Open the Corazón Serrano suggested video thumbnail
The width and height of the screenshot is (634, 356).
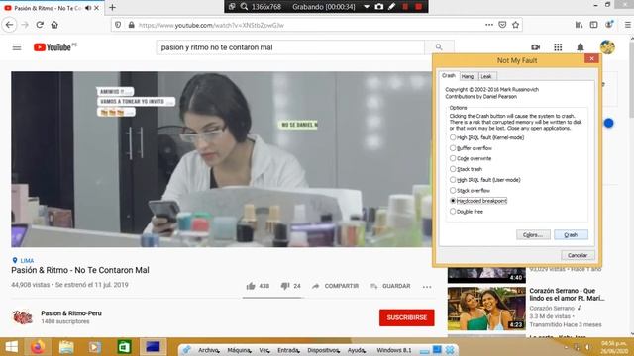pos(486,309)
